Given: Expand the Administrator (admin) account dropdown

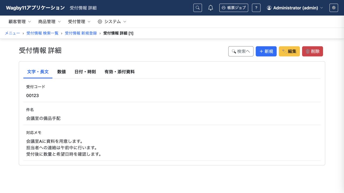Looking at the screenshot, I should (295, 8).
